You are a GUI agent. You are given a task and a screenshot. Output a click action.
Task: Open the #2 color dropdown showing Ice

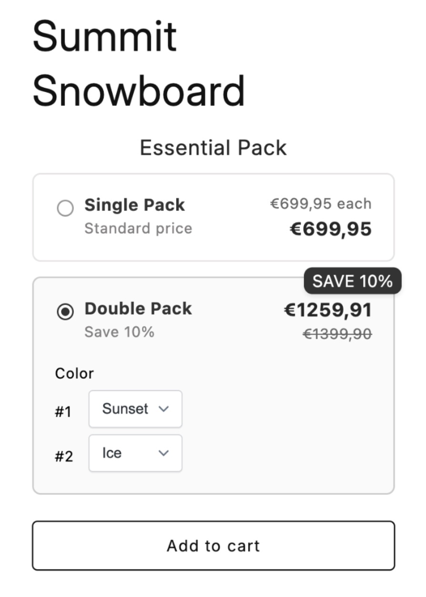[x=135, y=453]
